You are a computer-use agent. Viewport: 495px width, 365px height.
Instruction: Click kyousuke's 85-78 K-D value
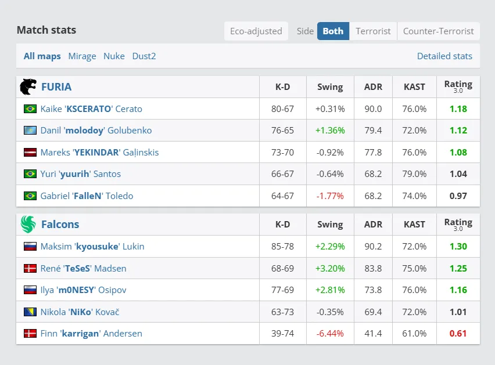pos(282,246)
